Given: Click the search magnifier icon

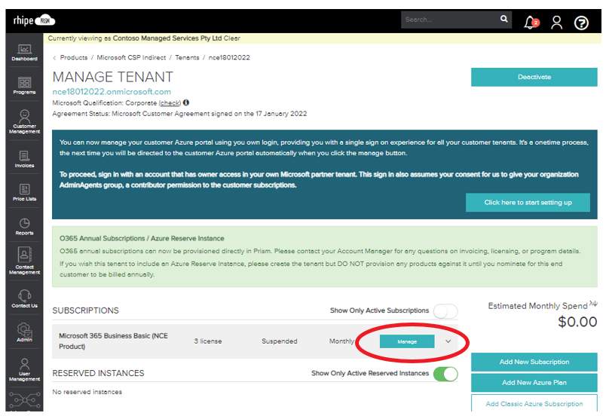Looking at the screenshot, I should point(503,19).
